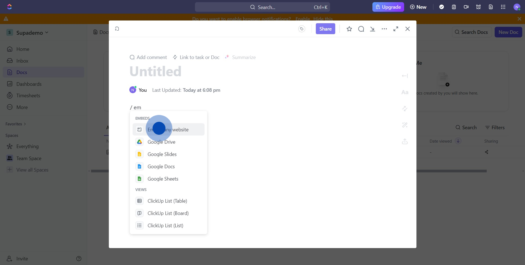The image size is (525, 265).
Task: Click Add comment
Action: (148, 57)
